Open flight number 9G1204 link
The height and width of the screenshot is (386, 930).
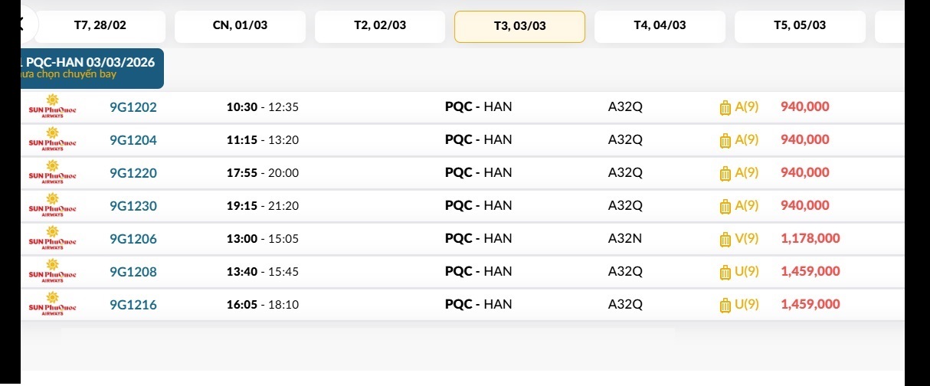(133, 140)
